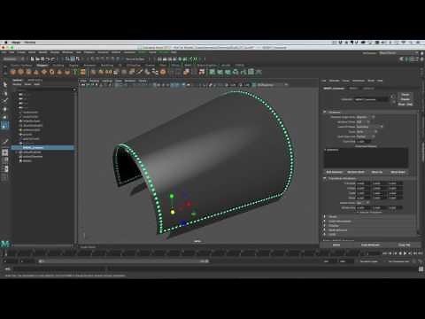Activate the Move tool in the toolbox
This screenshot has height=319, width=425.
[x=5, y=109]
